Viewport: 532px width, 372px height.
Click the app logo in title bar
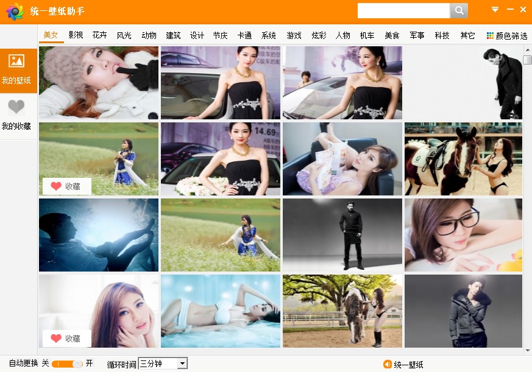pos(15,11)
